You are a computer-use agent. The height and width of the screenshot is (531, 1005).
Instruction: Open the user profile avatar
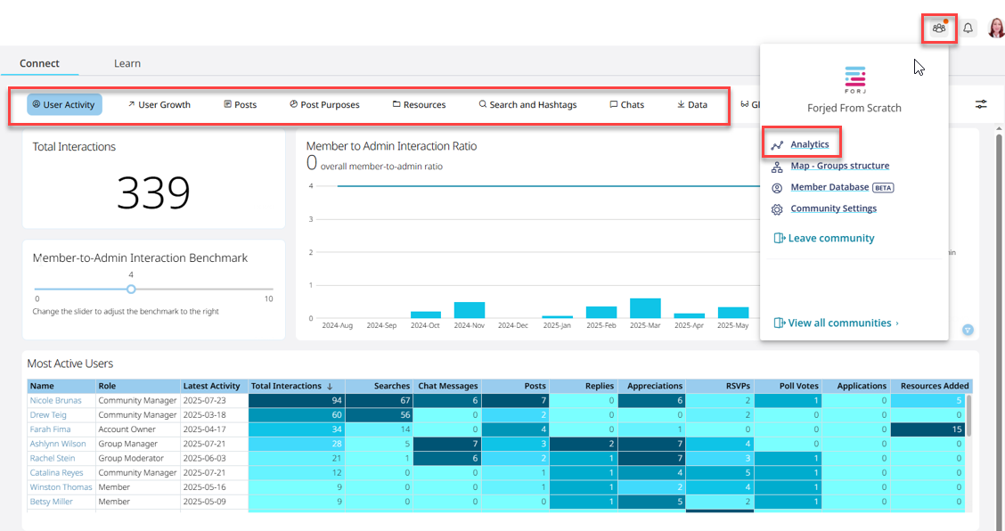coord(996,29)
